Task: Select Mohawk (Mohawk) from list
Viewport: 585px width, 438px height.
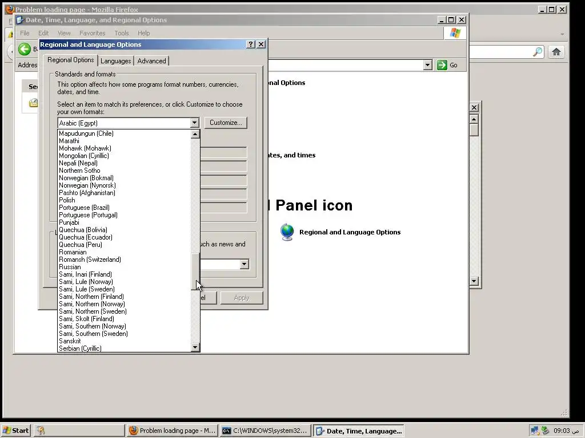Action: tap(124, 148)
